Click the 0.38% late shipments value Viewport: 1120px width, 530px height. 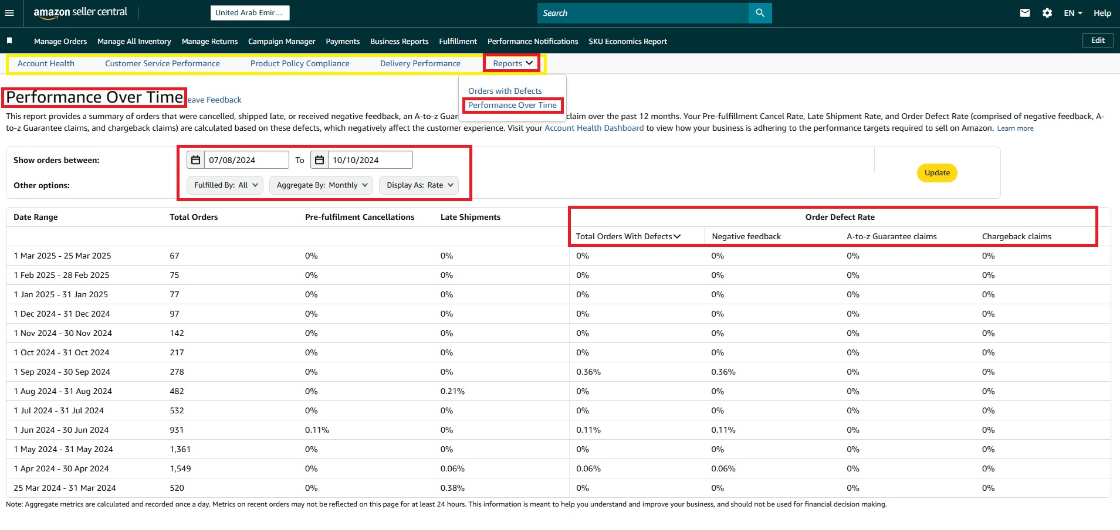(x=452, y=488)
